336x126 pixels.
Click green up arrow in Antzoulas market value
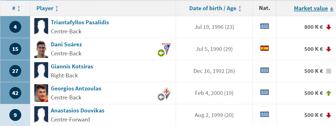[329, 93]
